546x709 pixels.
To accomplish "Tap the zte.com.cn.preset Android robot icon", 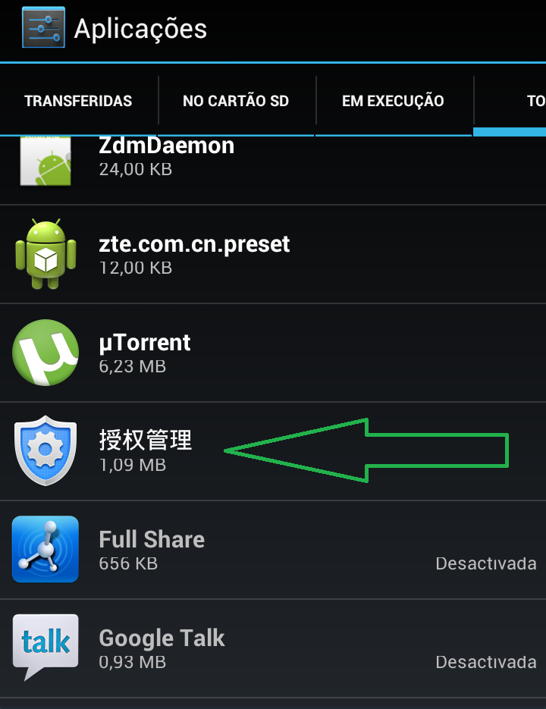I will (x=45, y=254).
